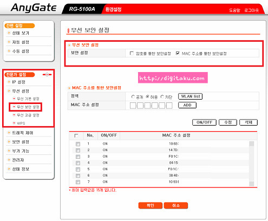Image resolution: width=268 pixels, height=221 pixels.
Task: Click the ON/OFF column header in table
Action: click(x=109, y=135)
